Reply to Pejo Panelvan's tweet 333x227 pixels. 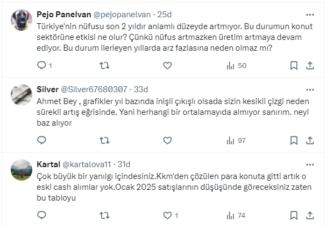(42, 65)
